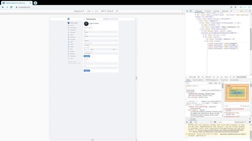Click the back arrow next to Редактирование
The height and width of the screenshot is (141, 252).
[x=84, y=19]
